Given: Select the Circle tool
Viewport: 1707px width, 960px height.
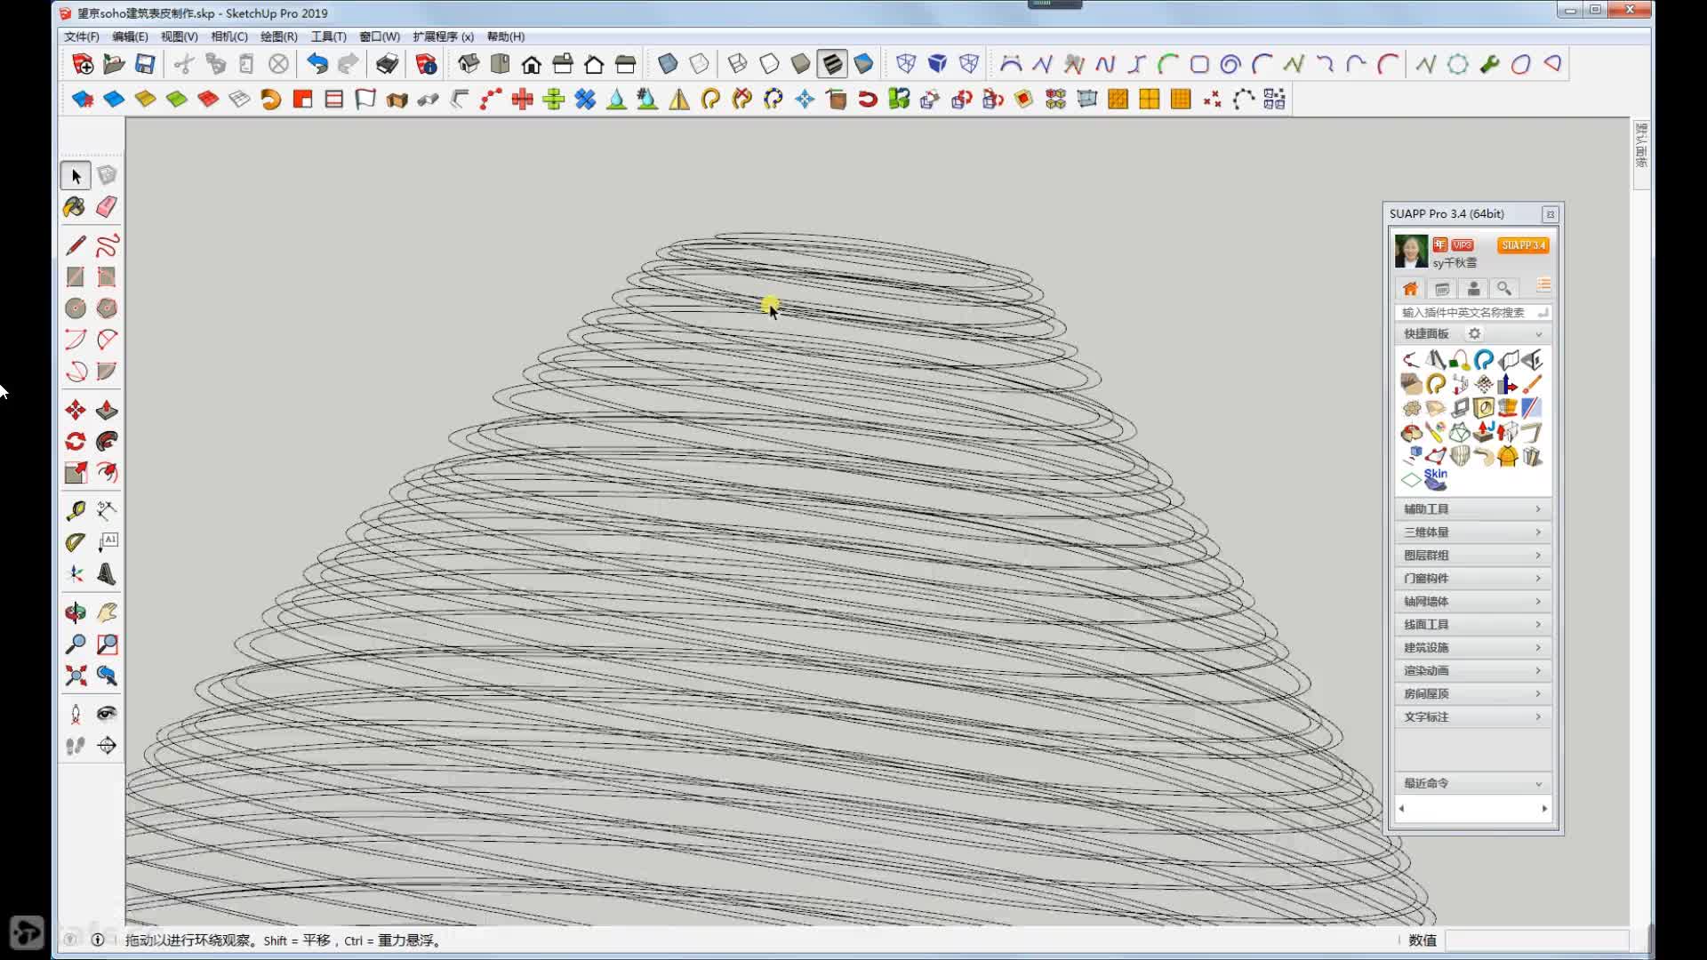Looking at the screenshot, I should pyautogui.click(x=76, y=308).
